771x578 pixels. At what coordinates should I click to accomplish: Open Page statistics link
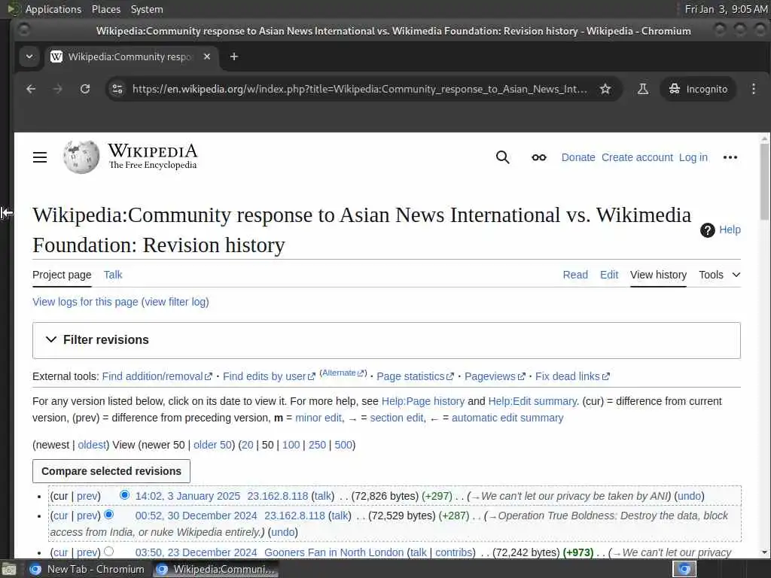click(415, 376)
